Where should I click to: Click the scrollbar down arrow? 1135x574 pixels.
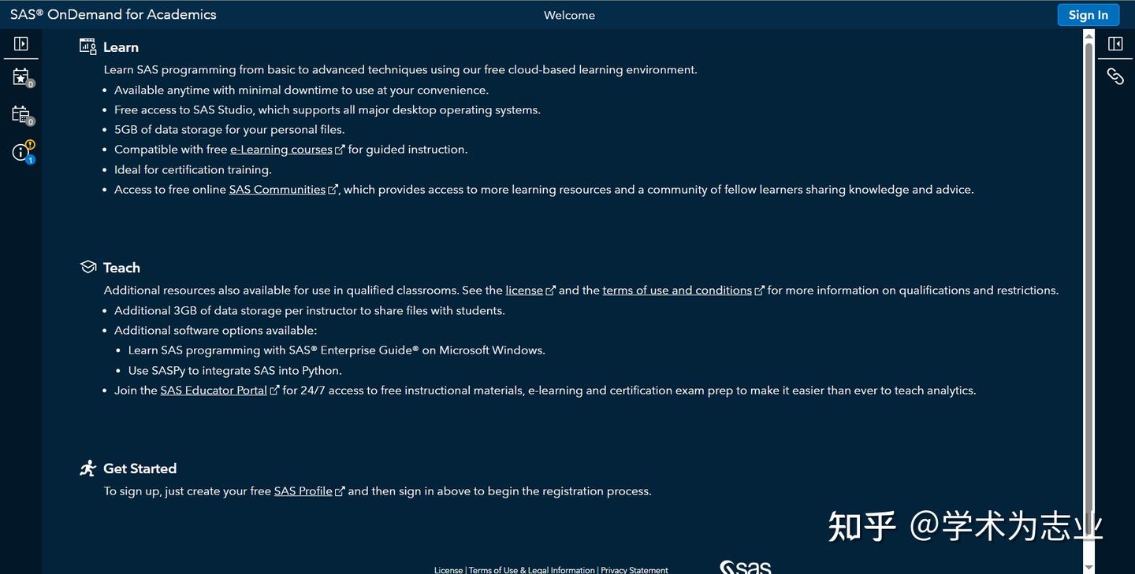pyautogui.click(x=1089, y=567)
